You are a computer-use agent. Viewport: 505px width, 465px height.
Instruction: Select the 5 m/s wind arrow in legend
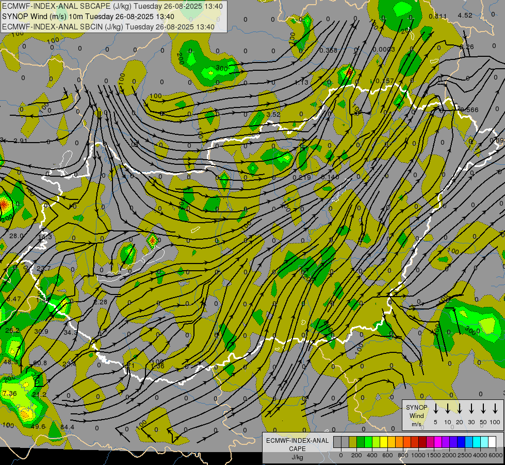click(436, 409)
